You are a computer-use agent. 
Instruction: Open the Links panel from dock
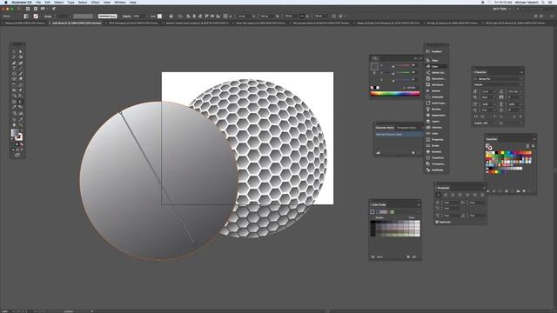pos(436,133)
